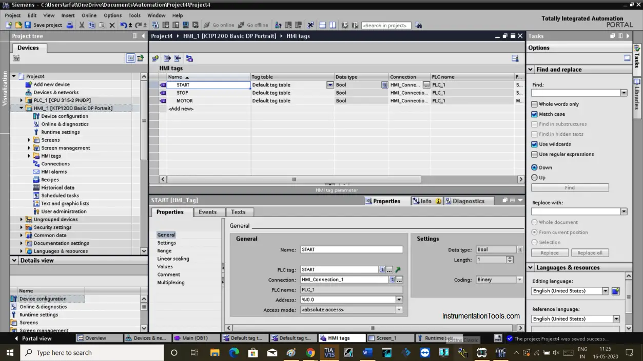
Task: Click the Length value stepper arrows
Action: click(x=510, y=260)
